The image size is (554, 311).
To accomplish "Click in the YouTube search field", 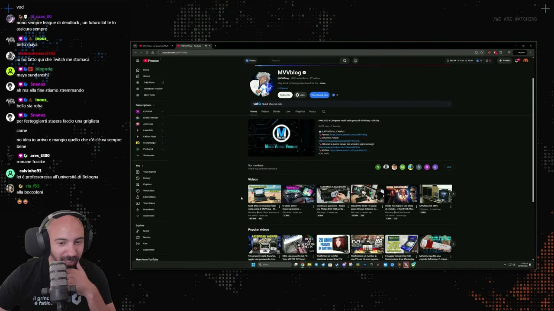I will pyautogui.click(x=305, y=60).
